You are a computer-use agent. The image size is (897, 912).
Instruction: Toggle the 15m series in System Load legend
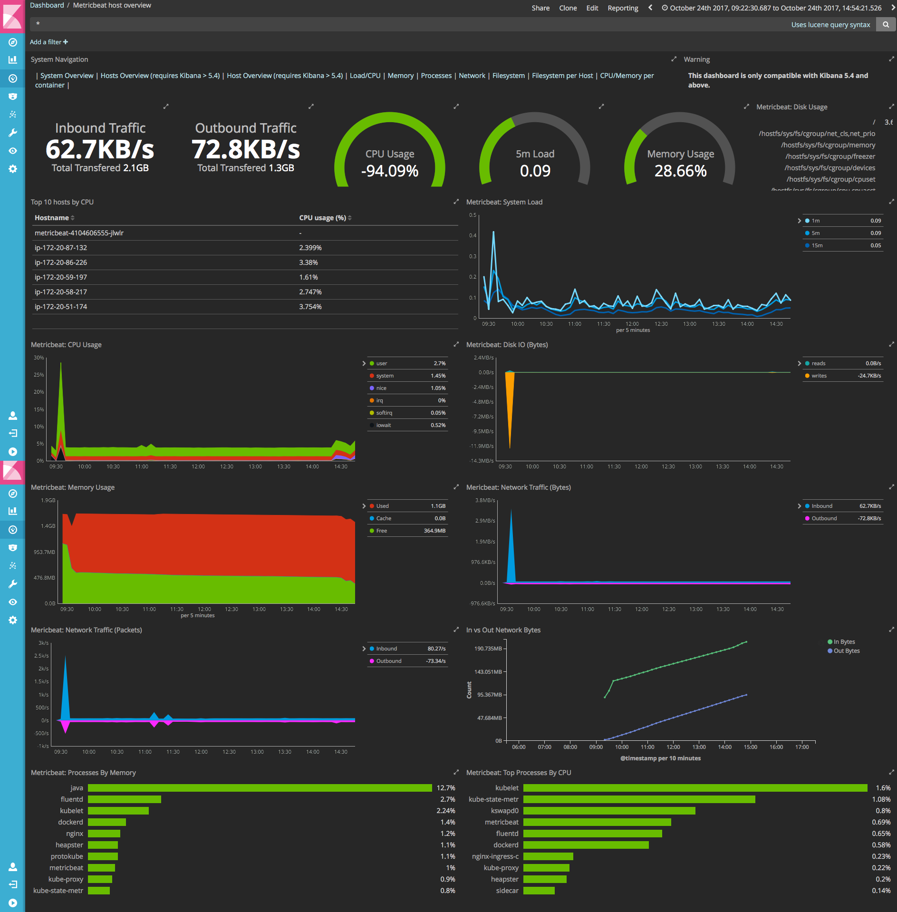[843, 245]
